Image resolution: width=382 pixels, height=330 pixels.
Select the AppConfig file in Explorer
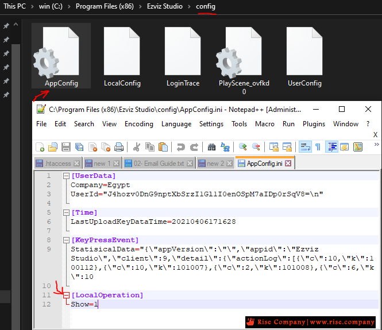(61, 56)
